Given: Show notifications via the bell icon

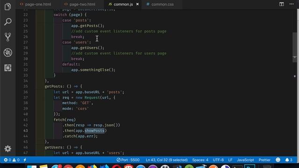Looking at the screenshot, I should pyautogui.click(x=289, y=160).
